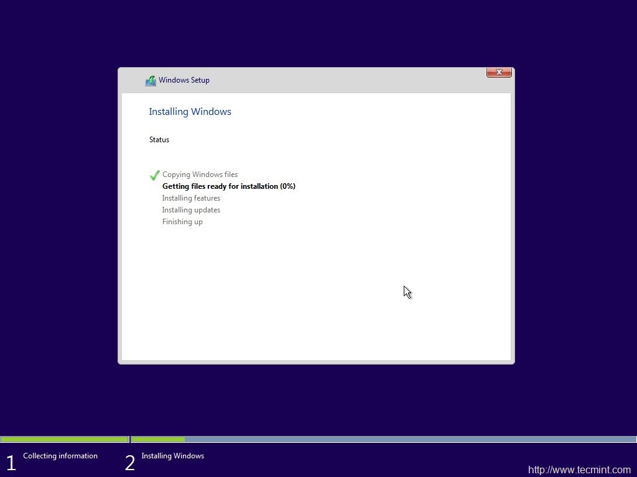The image size is (637, 477).
Task: Close the Windows Setup dialog
Action: (499, 72)
